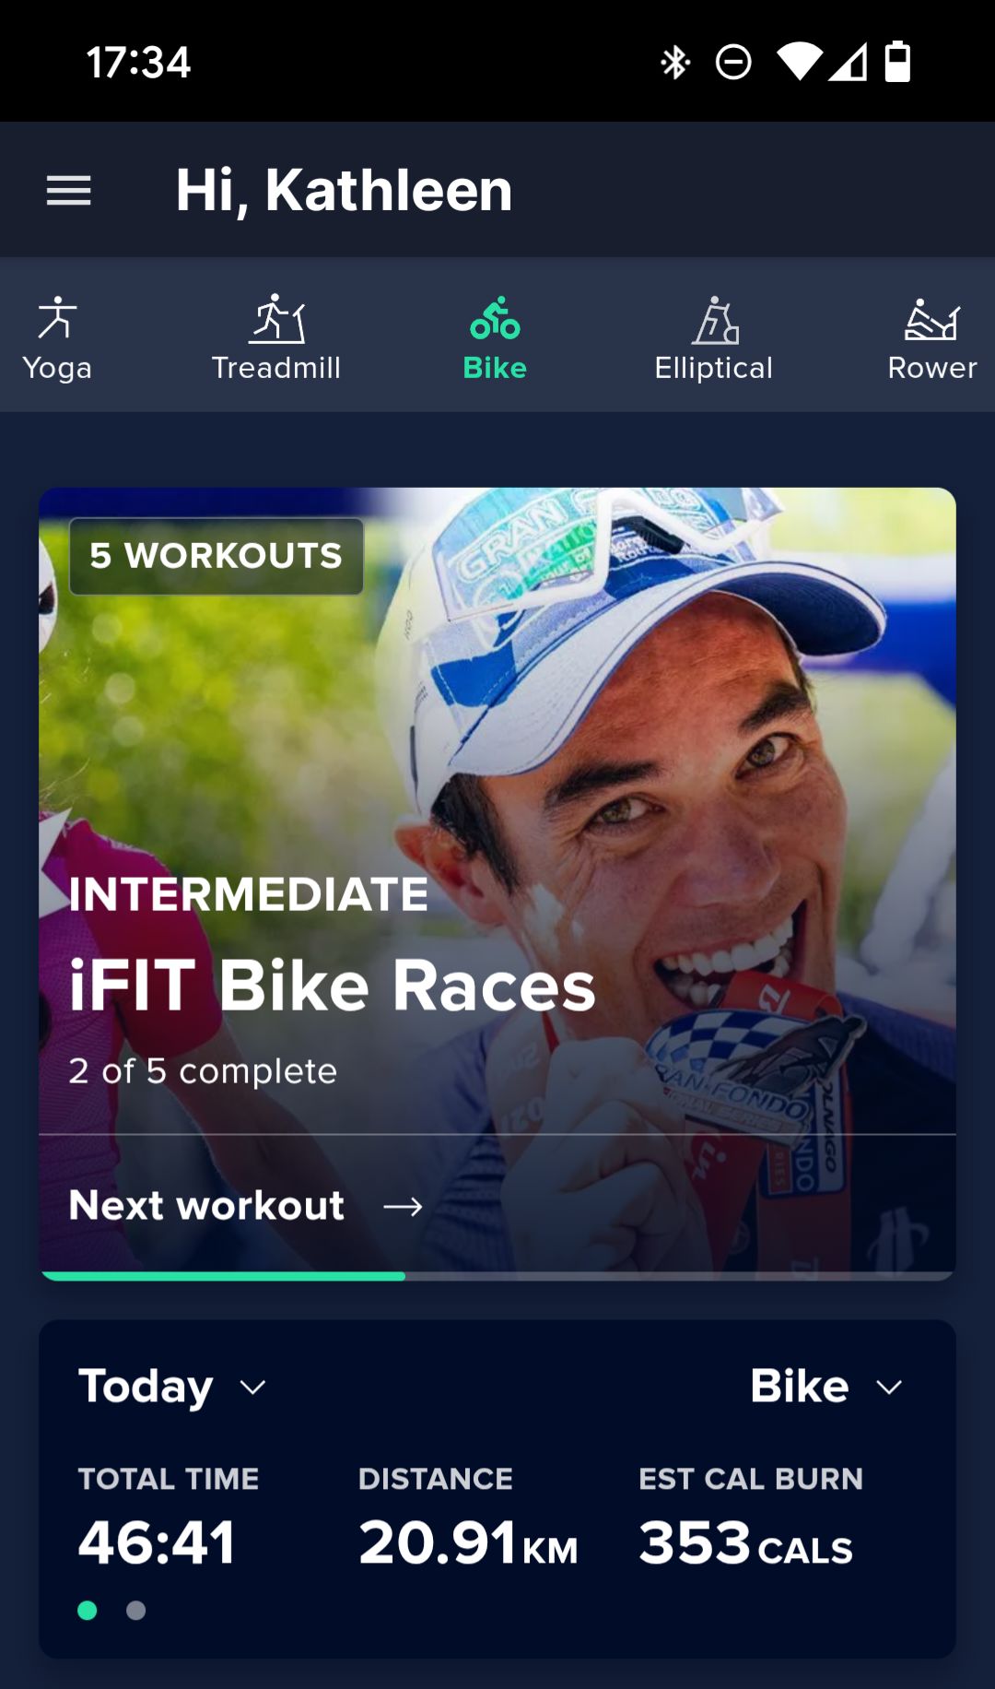Tap the chevron next to Today
The width and height of the screenshot is (995, 1689).
tap(252, 1388)
